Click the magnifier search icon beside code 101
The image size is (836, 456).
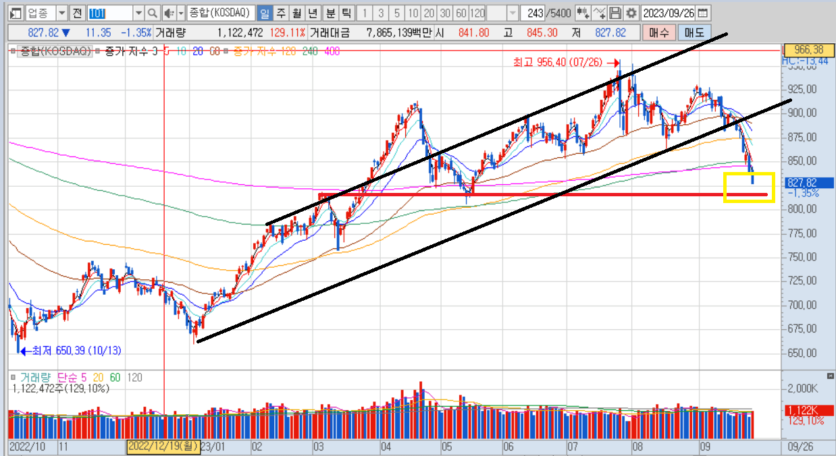pos(153,13)
